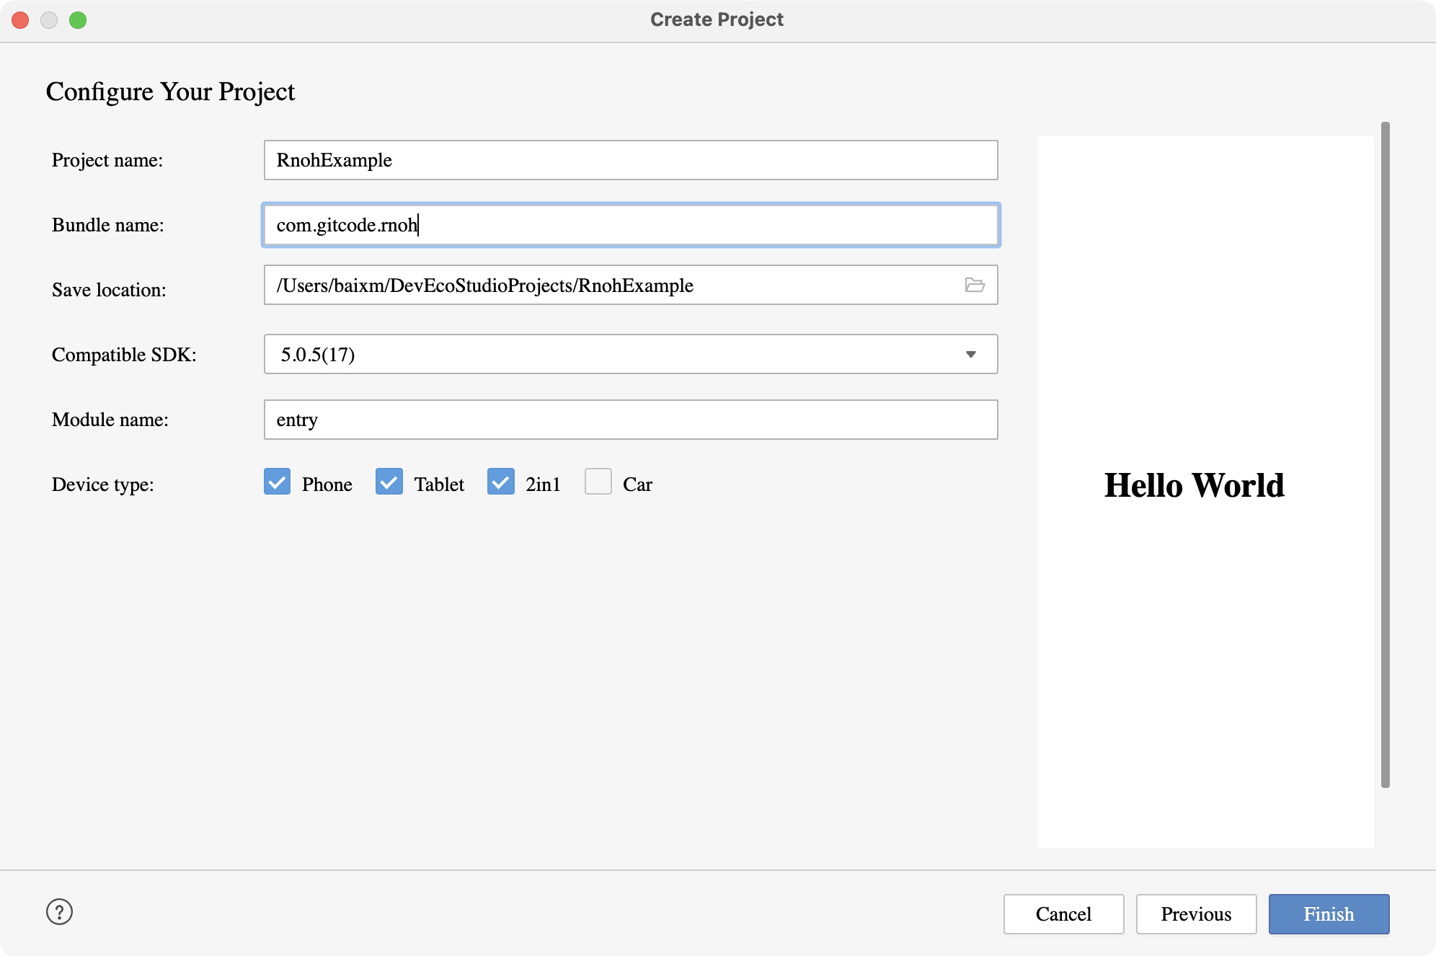
Task: Uncheck the Phone device type checkbox
Action: pos(278,482)
